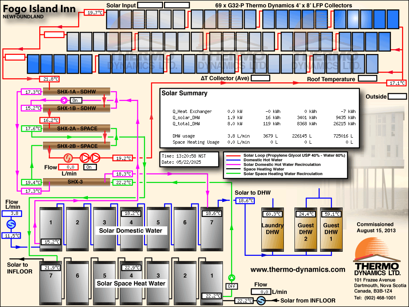Click the 11.5°C cold water inlet temperature
The image size is (409, 307).
12,236
